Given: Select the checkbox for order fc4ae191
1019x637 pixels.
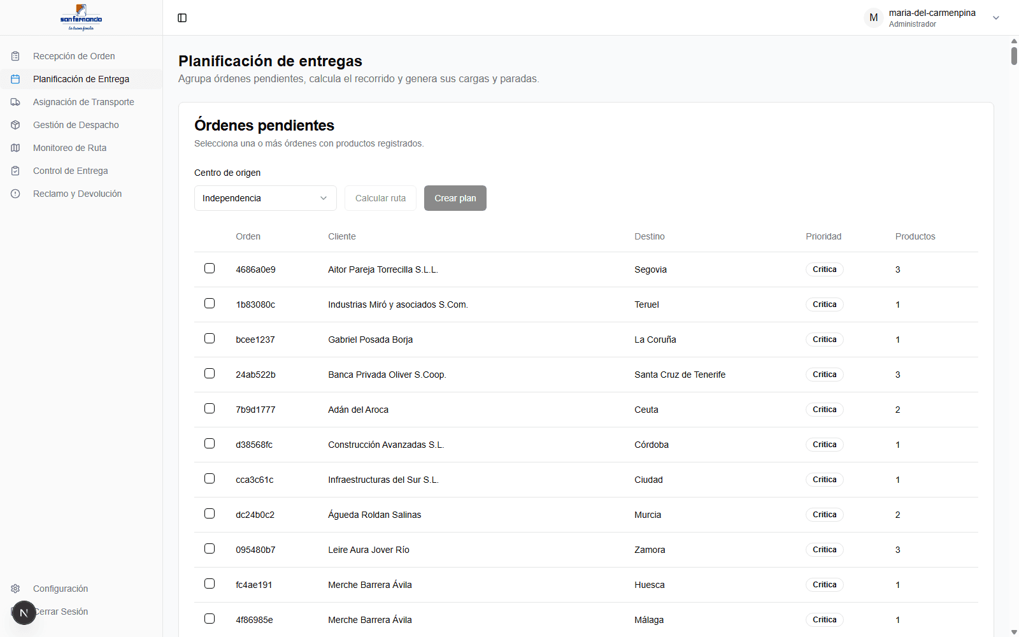Looking at the screenshot, I should [x=210, y=583].
